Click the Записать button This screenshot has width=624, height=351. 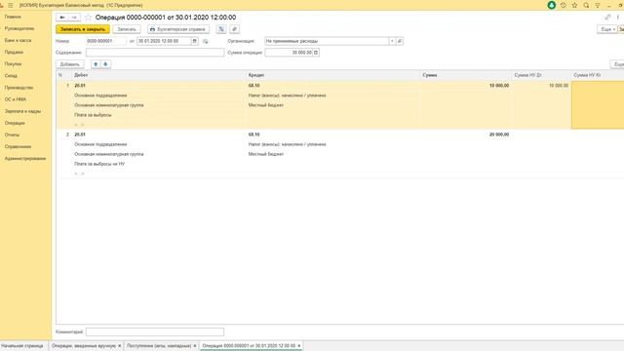(127, 29)
